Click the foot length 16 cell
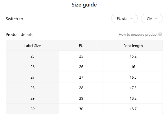The width and height of the screenshot is (168, 117). tap(133, 66)
